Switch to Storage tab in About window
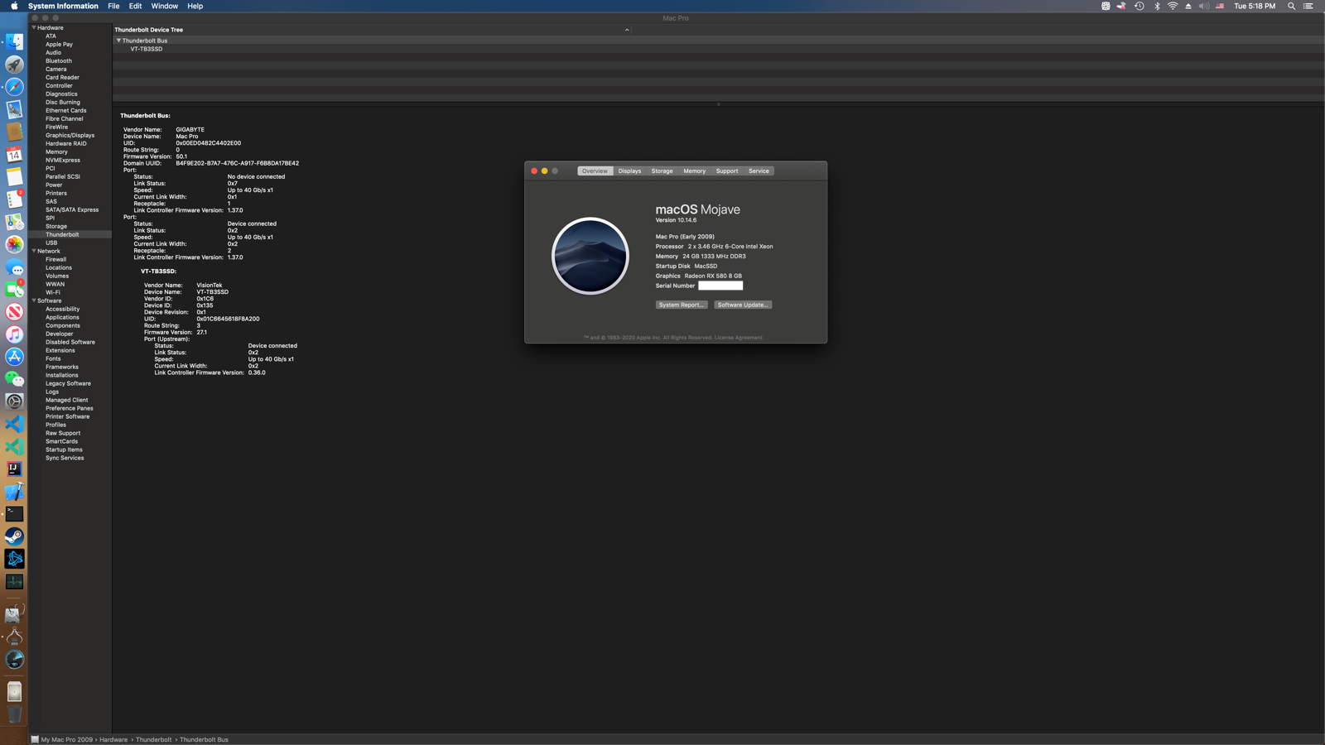 pos(662,171)
